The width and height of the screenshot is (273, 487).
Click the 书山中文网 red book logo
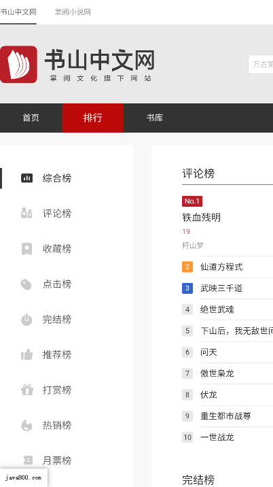pyautogui.click(x=18, y=65)
